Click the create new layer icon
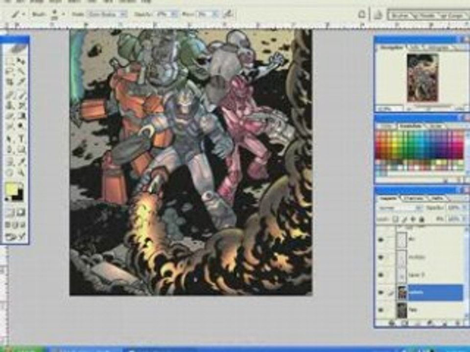This screenshot has height=352, width=470. (445, 323)
